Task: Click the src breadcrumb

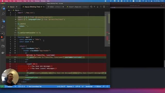Action: [x=9, y=10]
